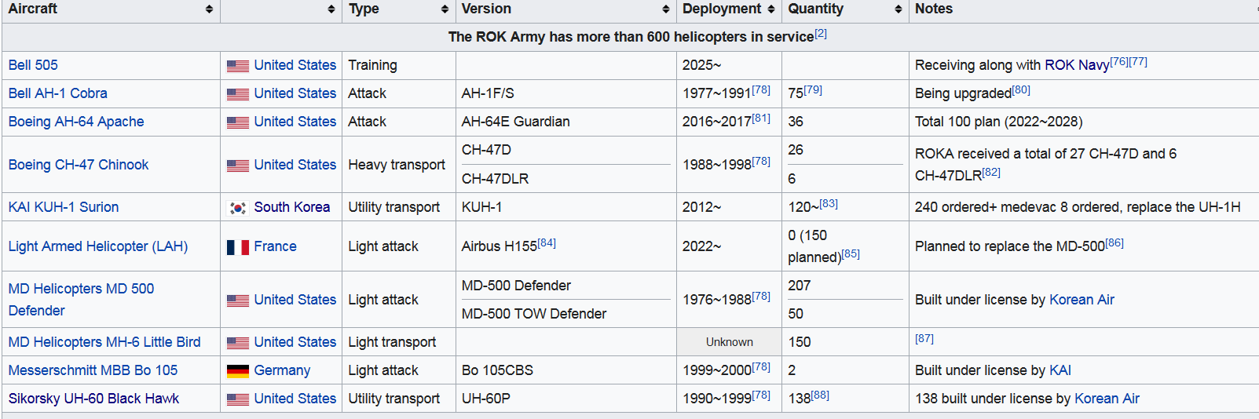Open United States link in Bell 505 row
The image size is (1259, 419).
[x=295, y=65]
